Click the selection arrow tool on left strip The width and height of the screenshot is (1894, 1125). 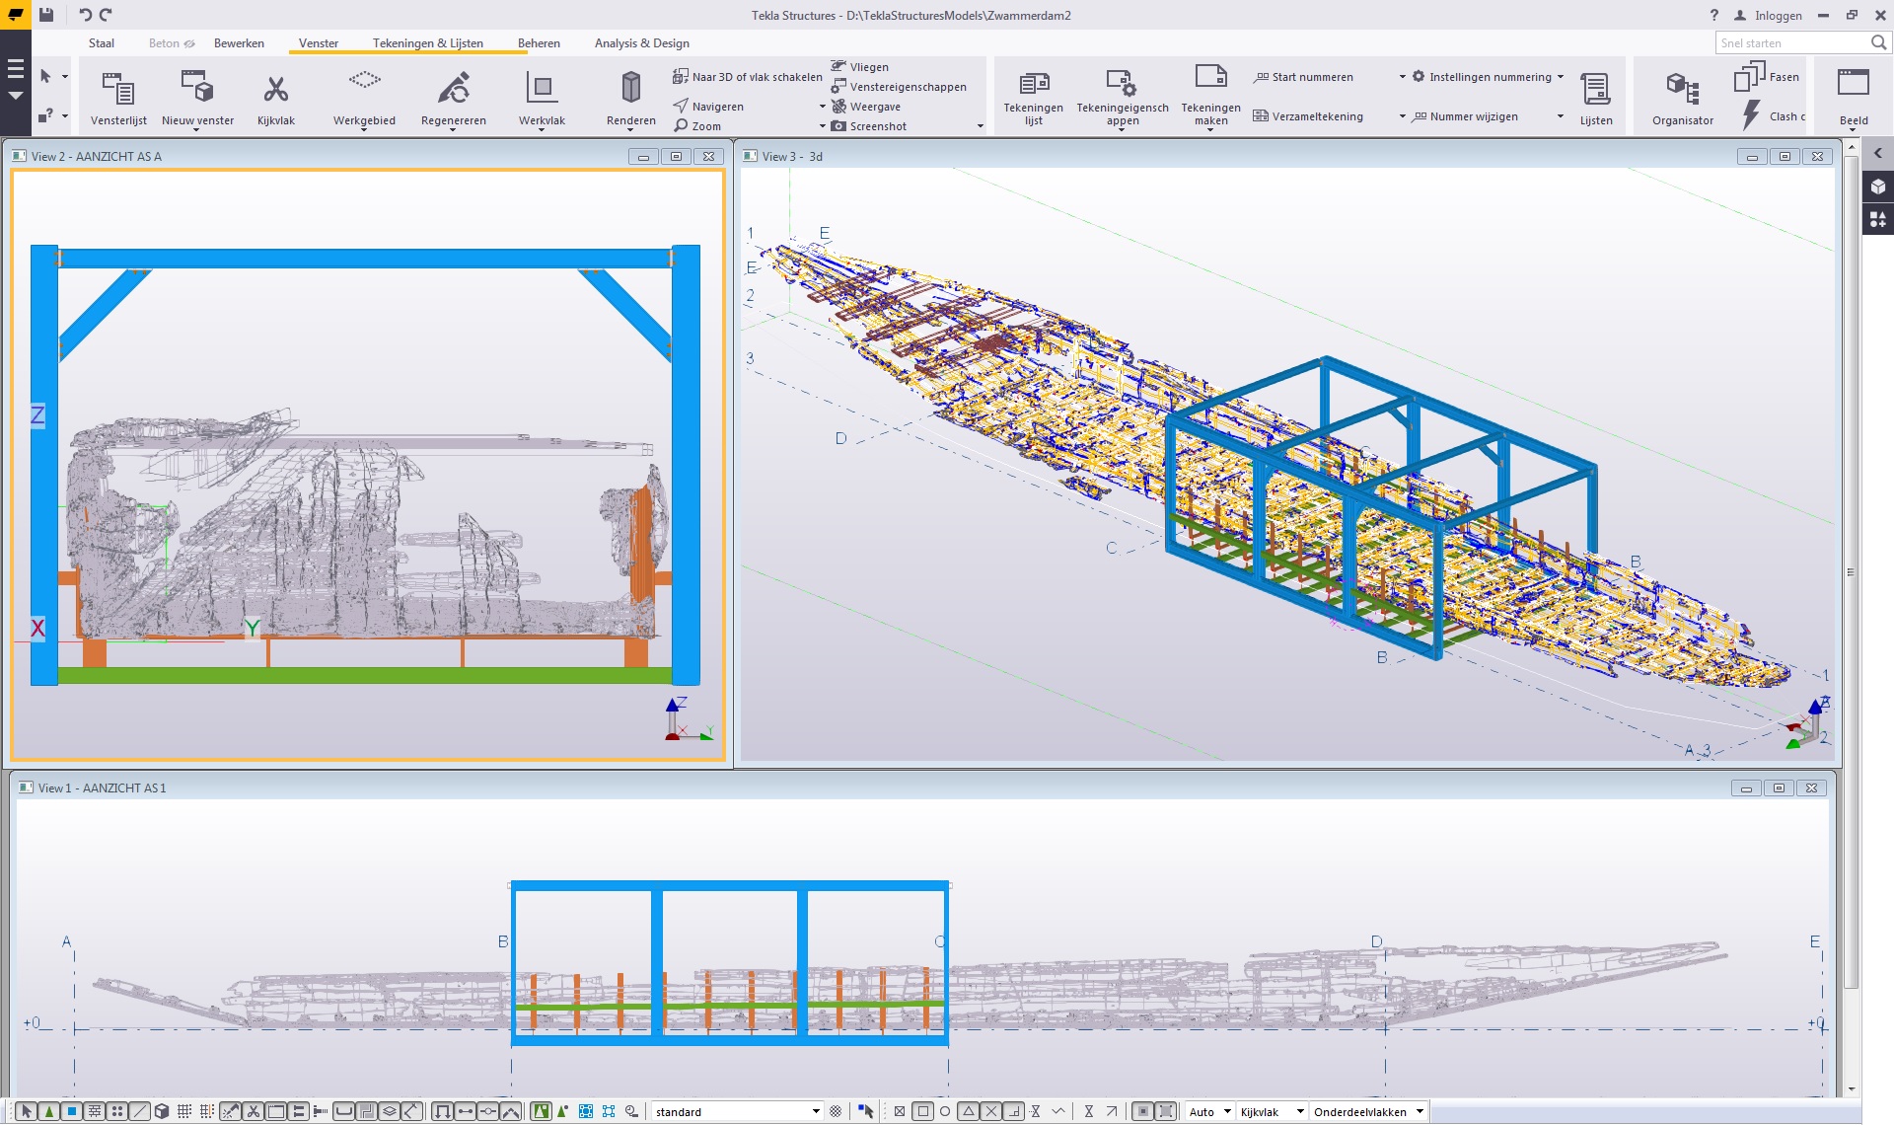pos(45,76)
